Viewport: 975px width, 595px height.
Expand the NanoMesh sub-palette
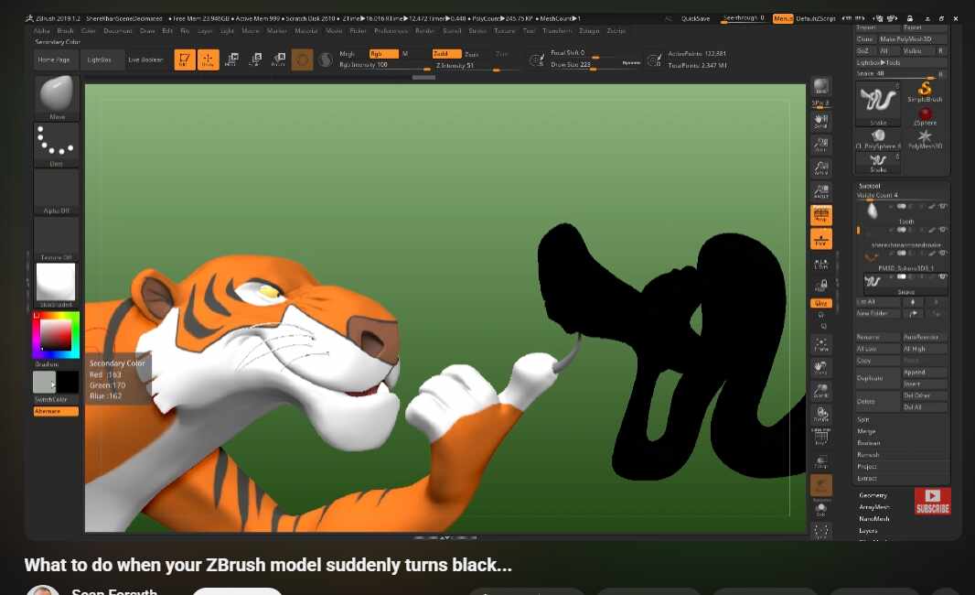[873, 519]
